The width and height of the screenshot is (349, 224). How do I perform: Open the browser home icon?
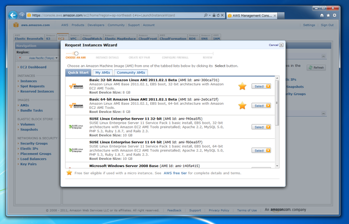tap(322, 15)
